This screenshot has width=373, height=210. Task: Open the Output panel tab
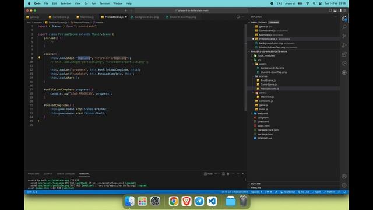click(48, 174)
